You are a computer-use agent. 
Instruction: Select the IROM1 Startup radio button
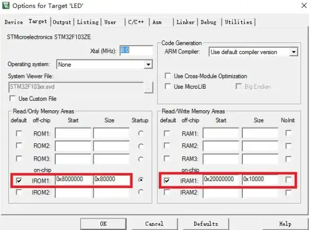point(141,180)
